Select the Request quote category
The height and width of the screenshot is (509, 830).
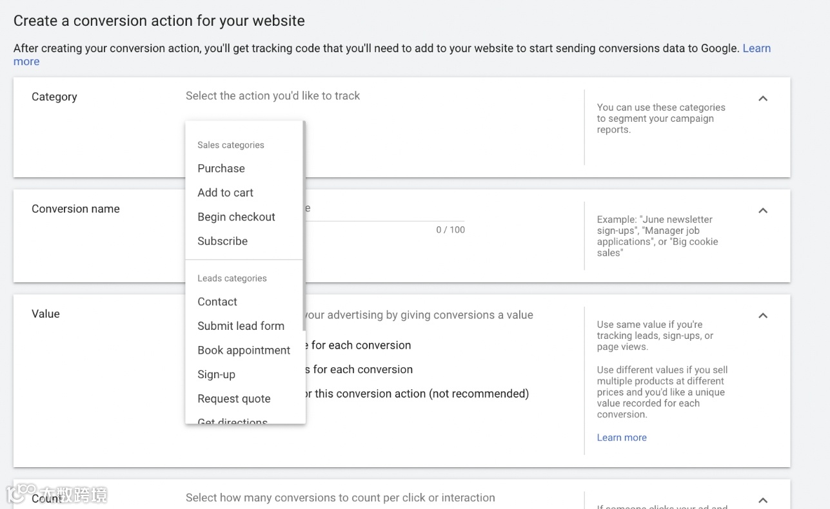[233, 399]
